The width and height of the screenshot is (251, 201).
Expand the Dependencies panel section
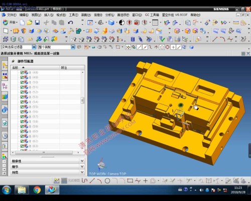click(48, 161)
